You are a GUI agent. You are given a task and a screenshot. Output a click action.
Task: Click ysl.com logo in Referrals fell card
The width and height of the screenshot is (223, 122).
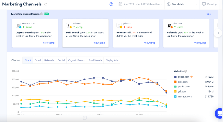coord(119,25)
